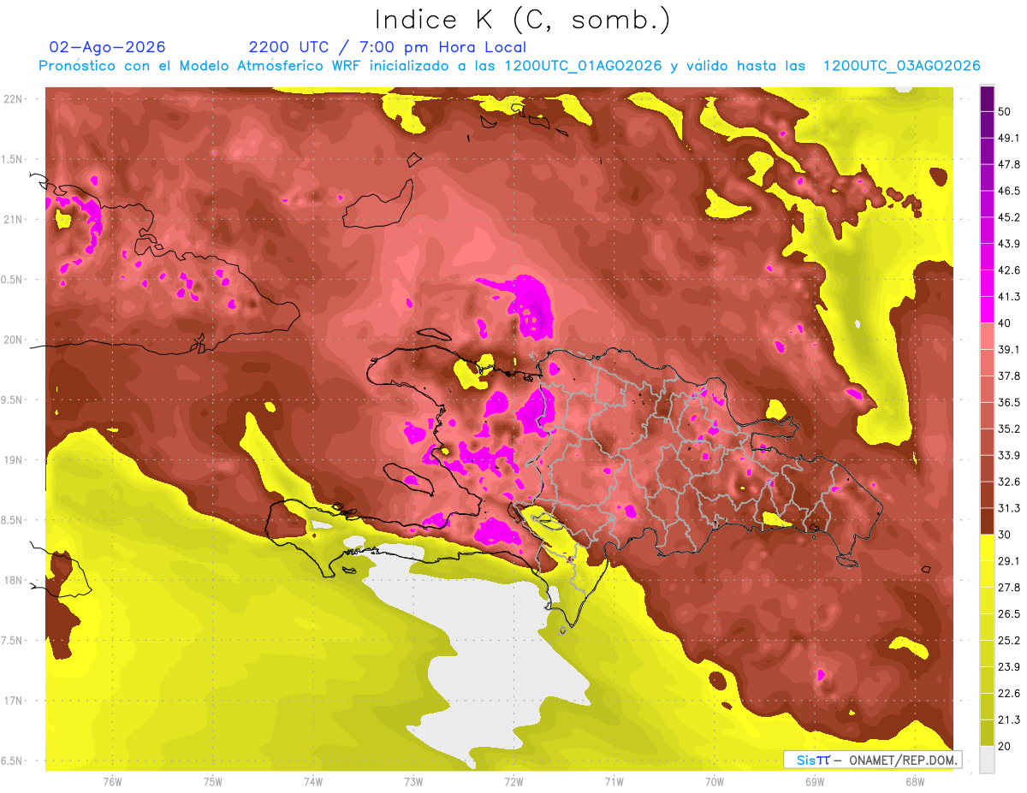
Task: Click the legend value "27.8"
Action: tap(1008, 588)
